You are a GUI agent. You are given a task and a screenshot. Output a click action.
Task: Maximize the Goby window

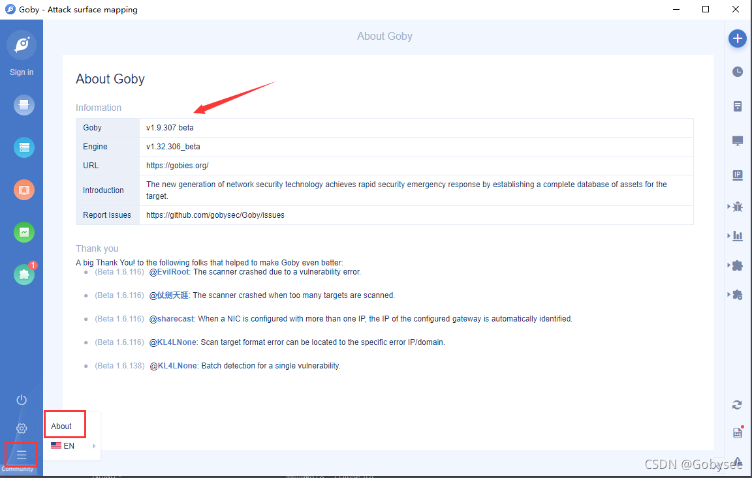706,9
